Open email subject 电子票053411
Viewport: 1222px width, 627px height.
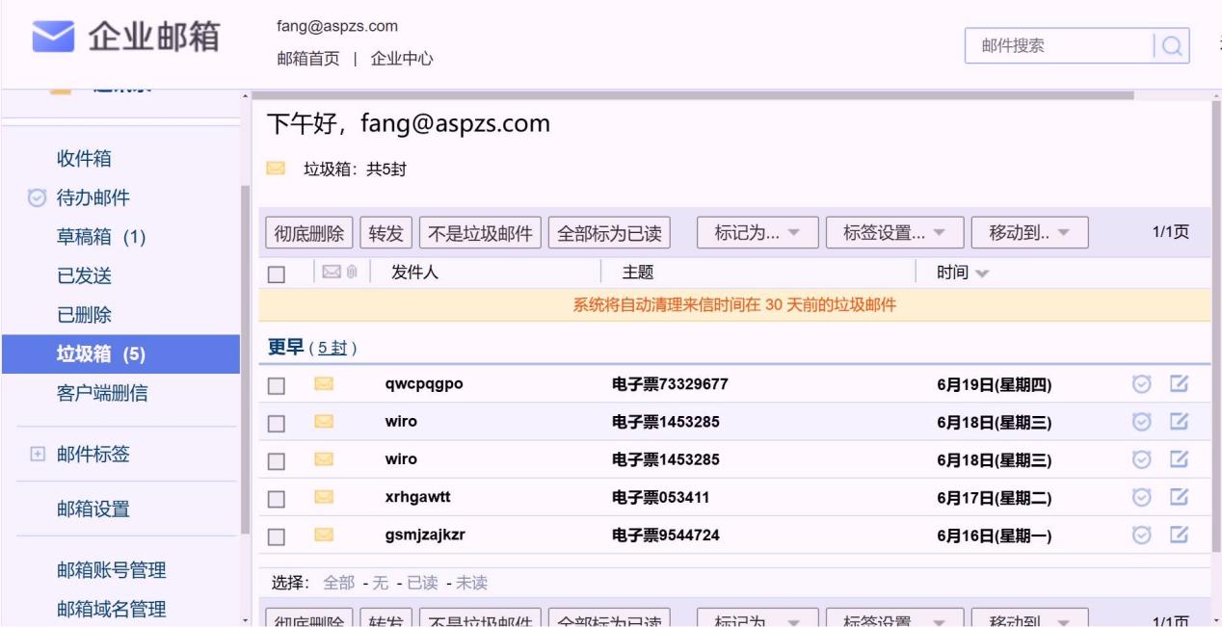click(x=660, y=498)
